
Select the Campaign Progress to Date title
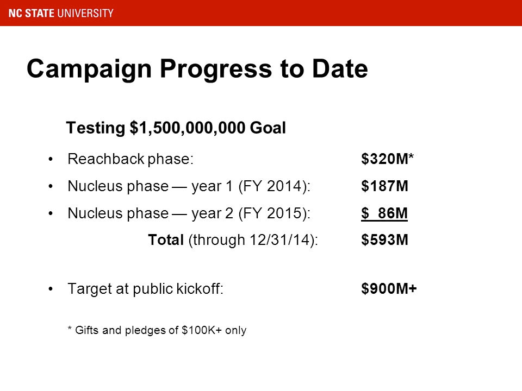point(197,69)
